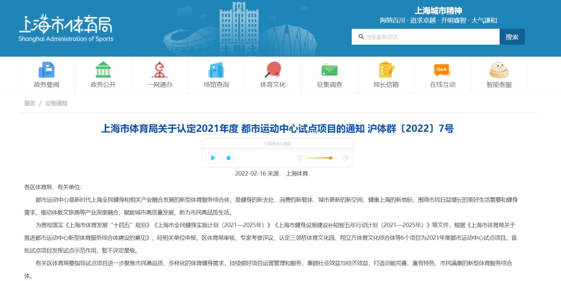Click the publish date 2022-02-16
Viewport: 561px width, 281px height.
coord(250,173)
